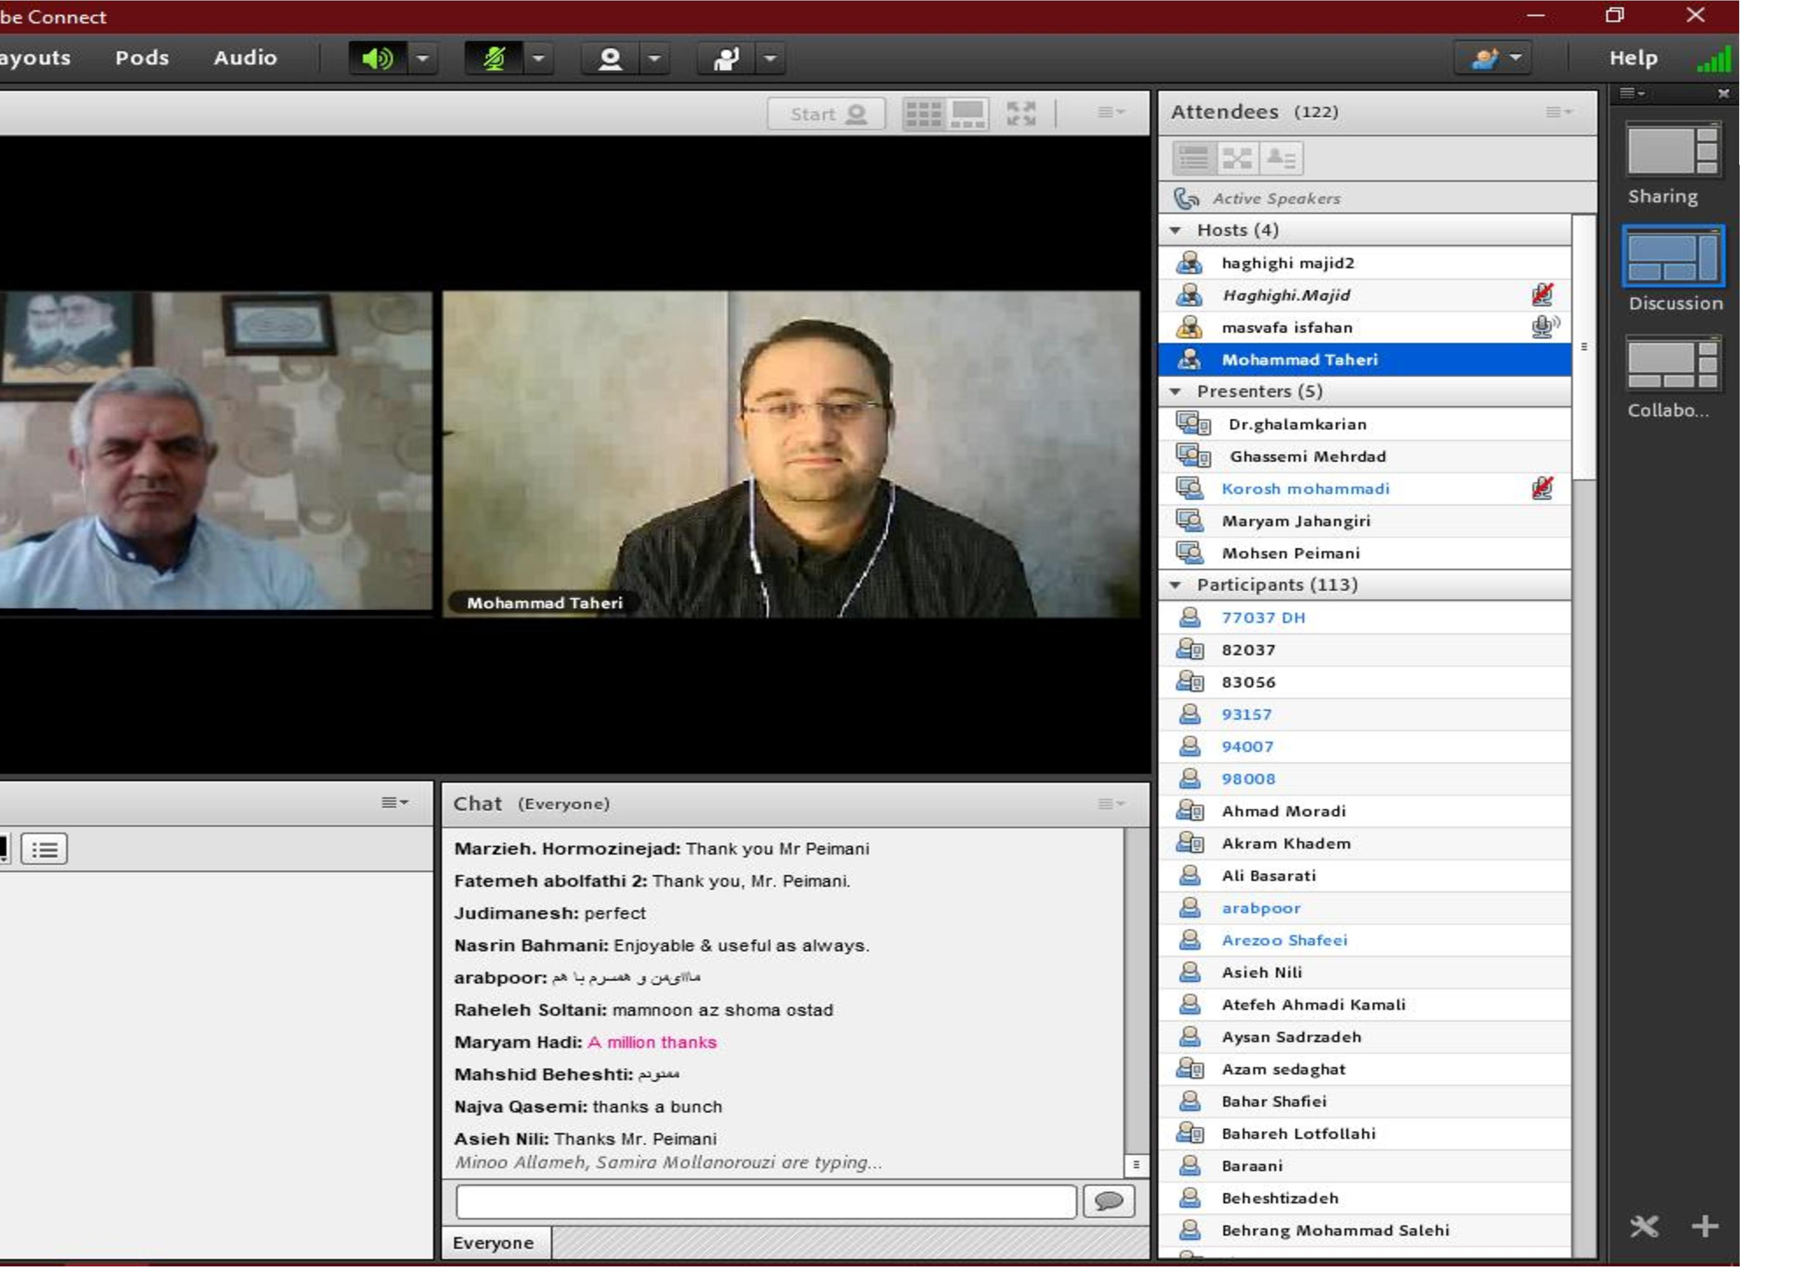Click the video pod full screen icon
Screen dimensions: 1796x1270
coord(1021,114)
